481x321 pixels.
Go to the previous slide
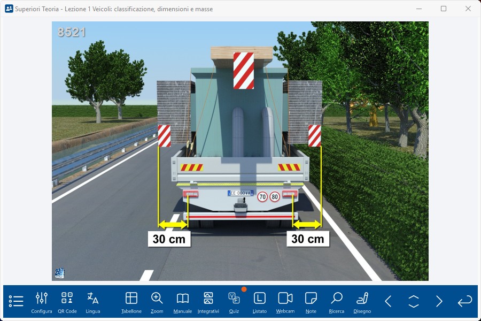click(388, 301)
